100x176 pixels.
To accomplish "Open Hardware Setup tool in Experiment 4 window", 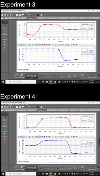I will click(x=5, y=118).
